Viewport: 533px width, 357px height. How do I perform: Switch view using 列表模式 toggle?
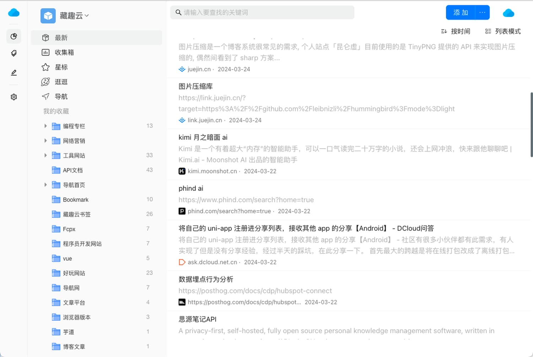click(503, 31)
